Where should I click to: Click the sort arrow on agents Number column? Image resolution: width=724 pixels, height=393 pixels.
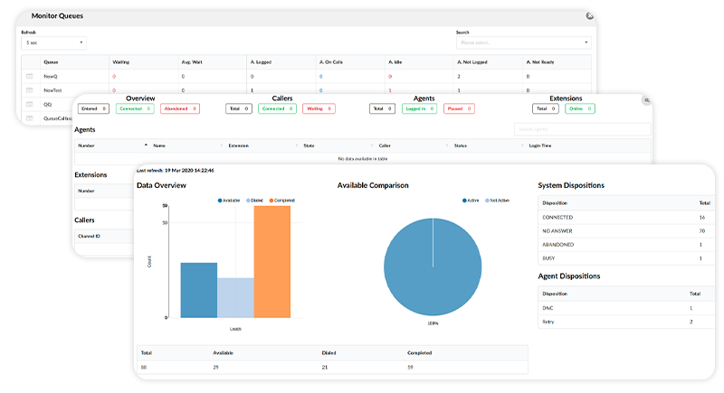coord(146,145)
